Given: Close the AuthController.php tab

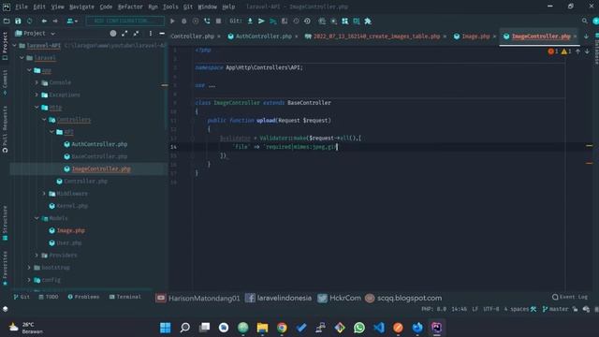Looking at the screenshot, I should pyautogui.click(x=296, y=37).
